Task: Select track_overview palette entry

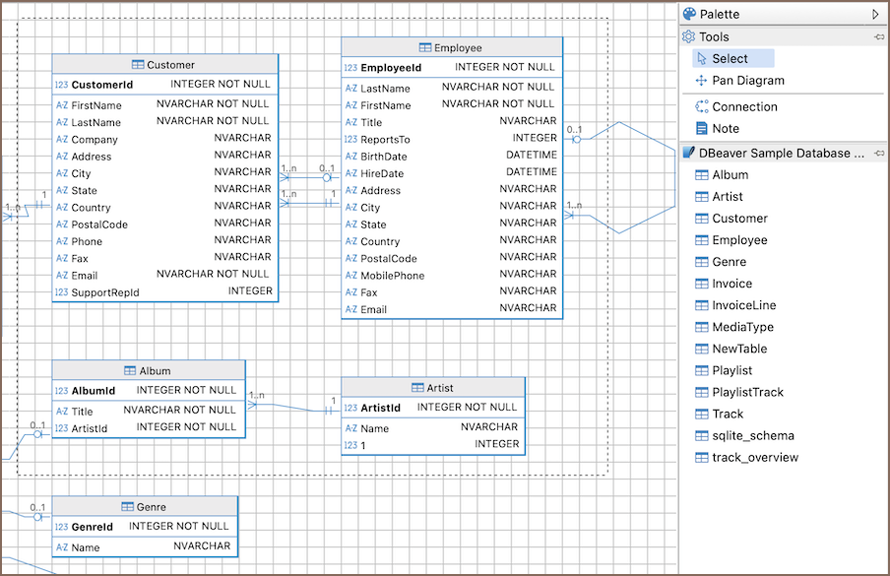Action: point(755,457)
